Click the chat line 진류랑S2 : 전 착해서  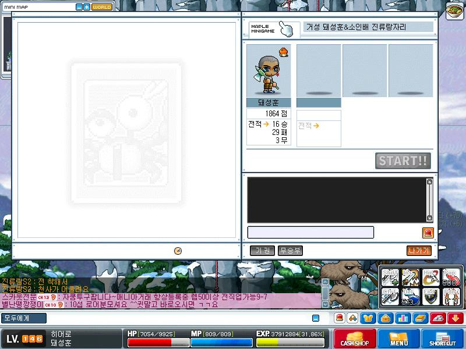click(34, 282)
